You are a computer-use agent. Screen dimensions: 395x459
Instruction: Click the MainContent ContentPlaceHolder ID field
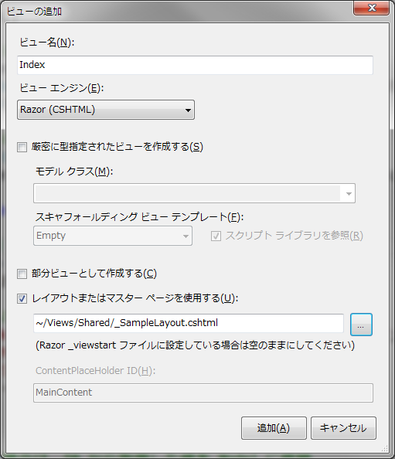pyautogui.click(x=203, y=393)
